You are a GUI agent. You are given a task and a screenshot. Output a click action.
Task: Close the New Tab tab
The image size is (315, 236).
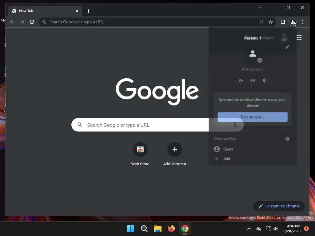77,11
